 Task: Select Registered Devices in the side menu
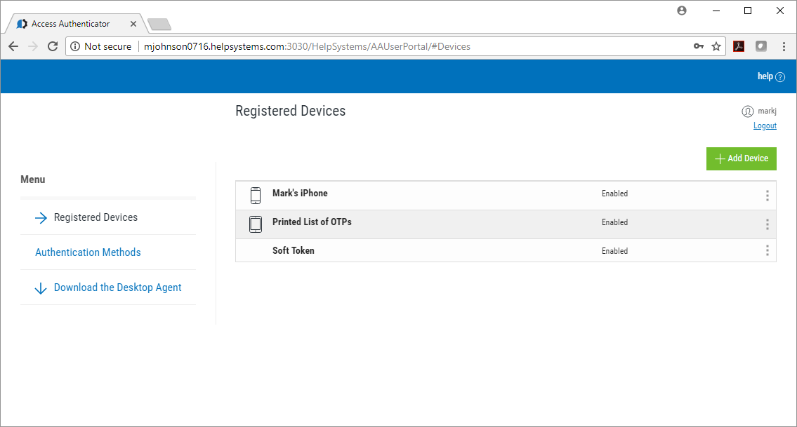pyautogui.click(x=95, y=217)
